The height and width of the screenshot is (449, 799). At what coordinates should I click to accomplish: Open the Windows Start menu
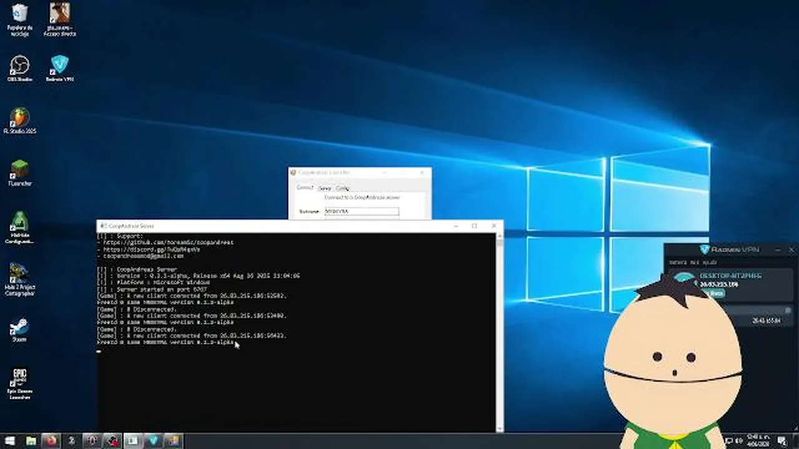point(10,441)
